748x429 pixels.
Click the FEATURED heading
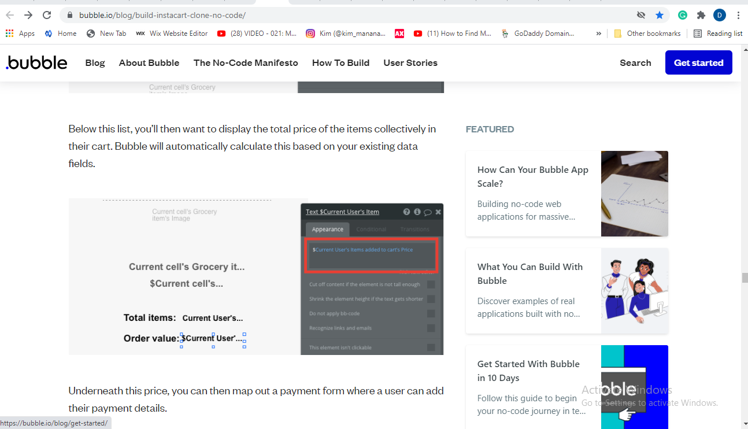(x=490, y=130)
